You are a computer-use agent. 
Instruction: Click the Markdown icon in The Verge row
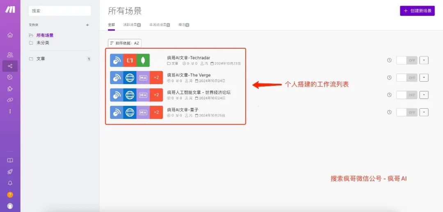coord(143,78)
